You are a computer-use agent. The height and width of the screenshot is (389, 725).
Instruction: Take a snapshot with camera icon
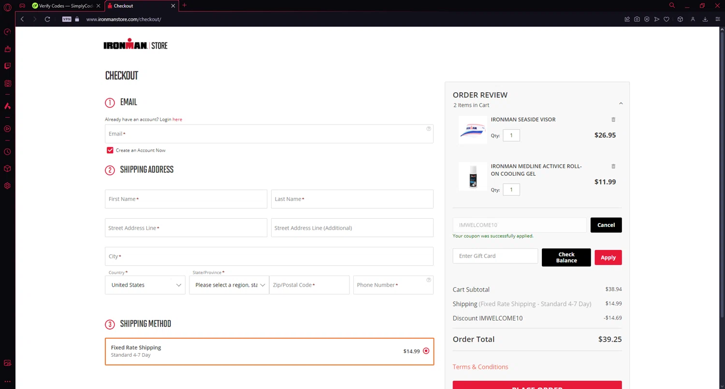(x=637, y=19)
